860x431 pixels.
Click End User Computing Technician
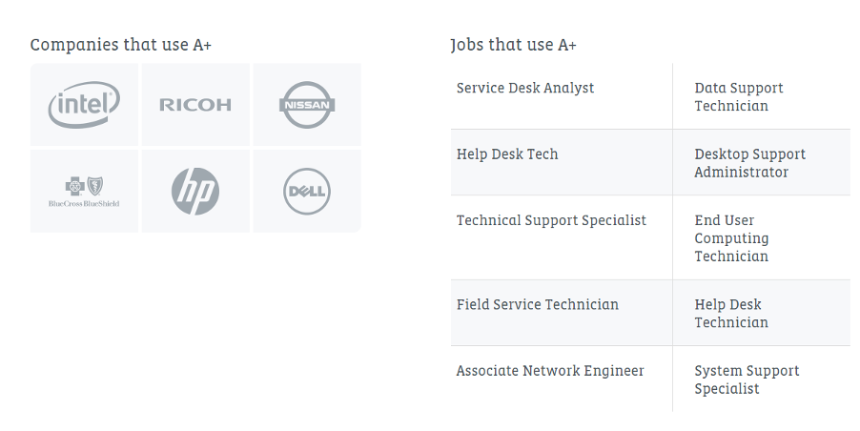pos(731,238)
